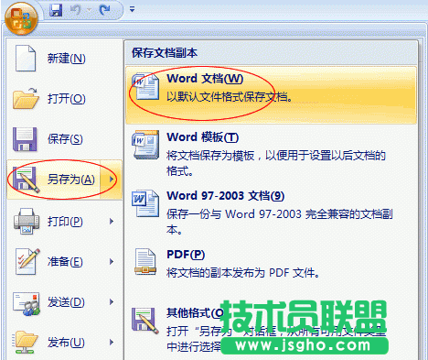Click the Word 97-2003 文档 icon
Image resolution: width=428 pixels, height=360 pixels.
click(x=145, y=203)
